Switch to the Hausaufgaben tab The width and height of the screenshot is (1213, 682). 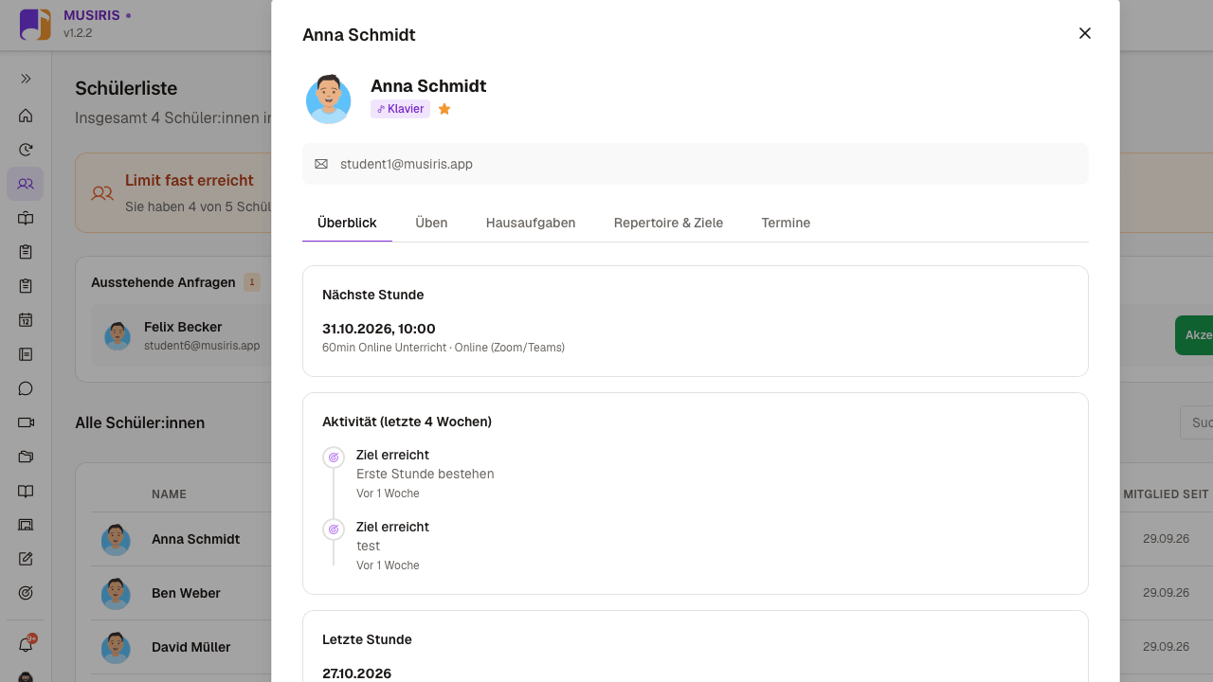tap(531, 223)
